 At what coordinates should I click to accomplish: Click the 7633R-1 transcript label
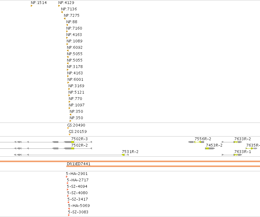[x=243, y=152]
